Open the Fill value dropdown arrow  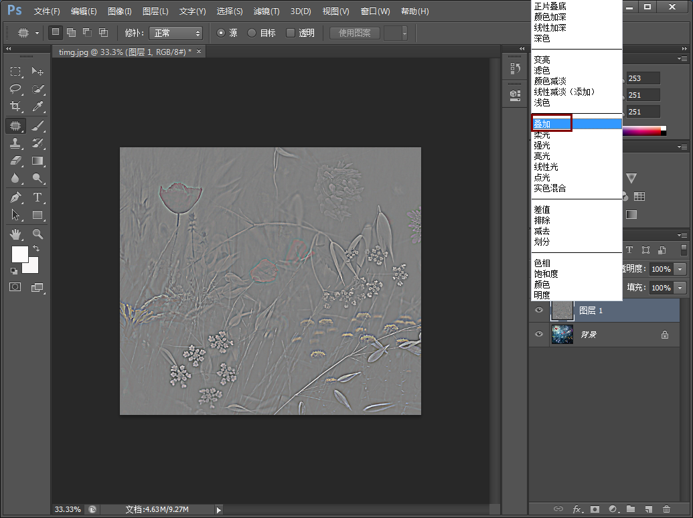[680, 288]
